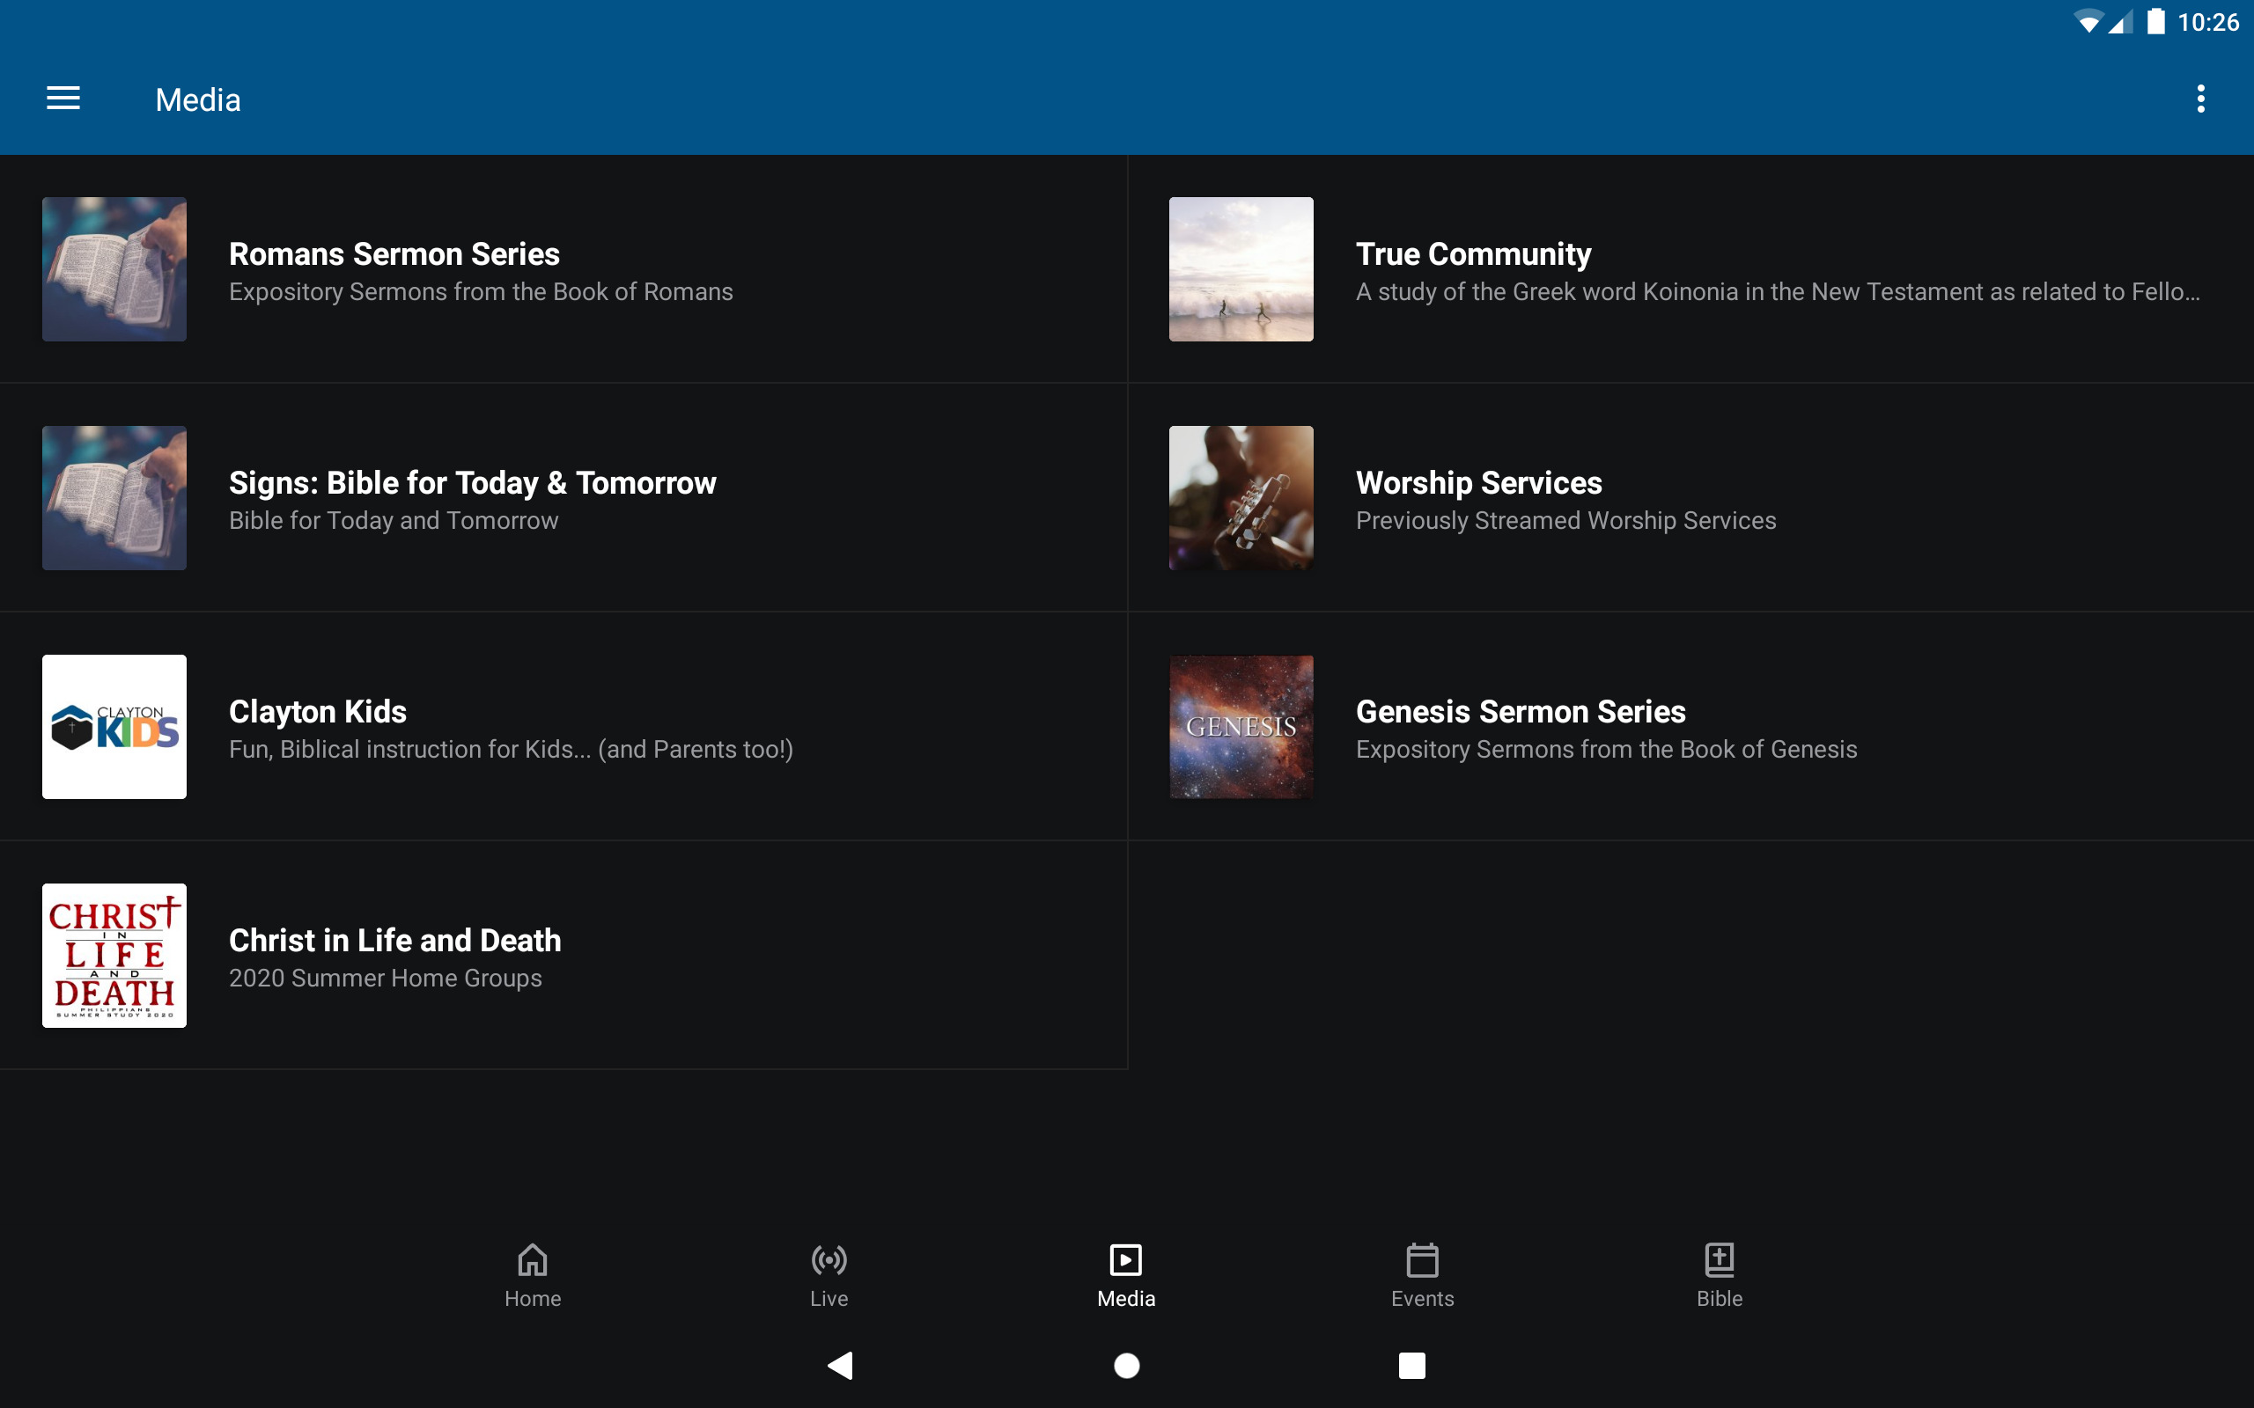Open the overflow options menu

(2200, 98)
